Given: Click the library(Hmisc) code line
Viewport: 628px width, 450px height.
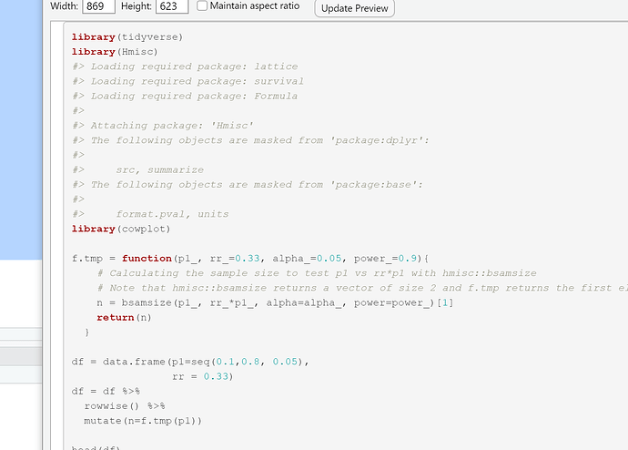Looking at the screenshot, I should pos(115,52).
